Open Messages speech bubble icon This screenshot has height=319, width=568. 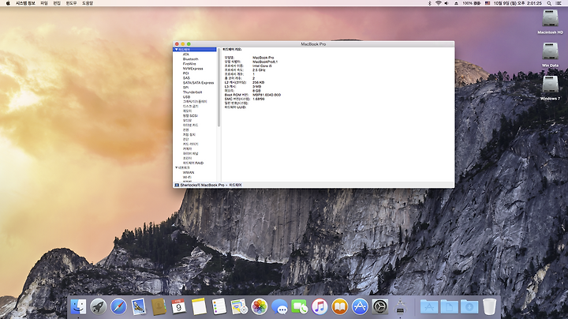279,306
